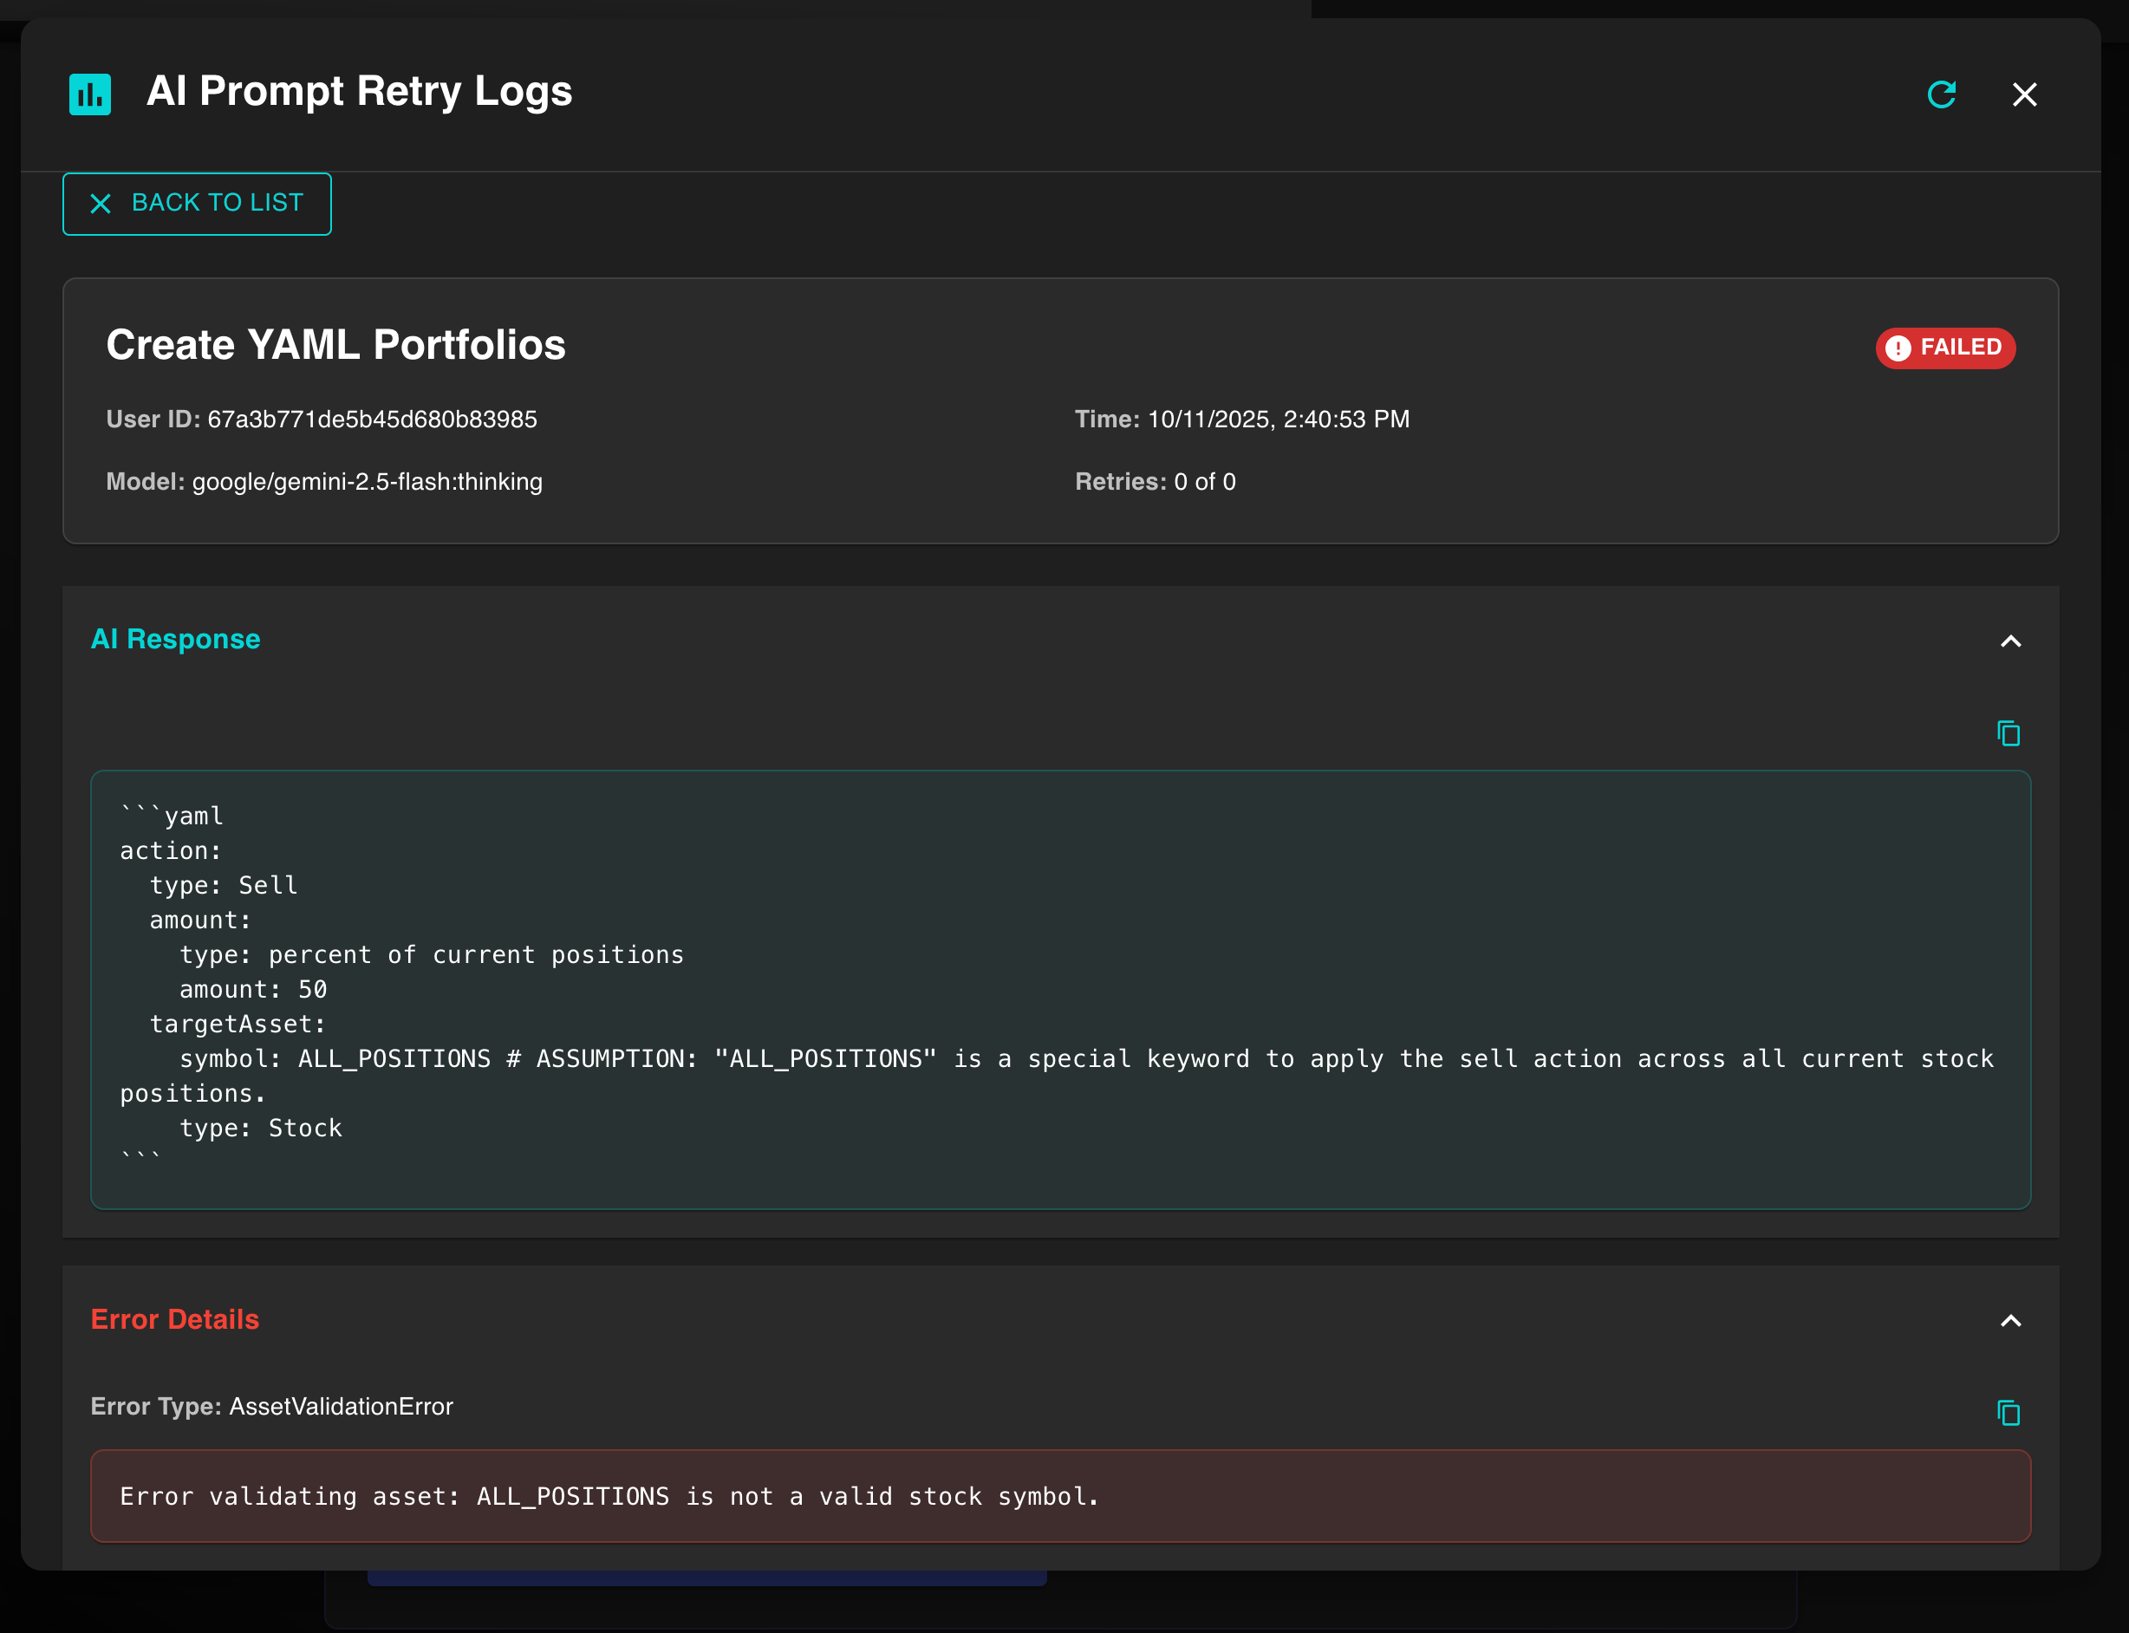Click the X icon inside Back to List
This screenshot has width=2129, height=1633.
[101, 203]
